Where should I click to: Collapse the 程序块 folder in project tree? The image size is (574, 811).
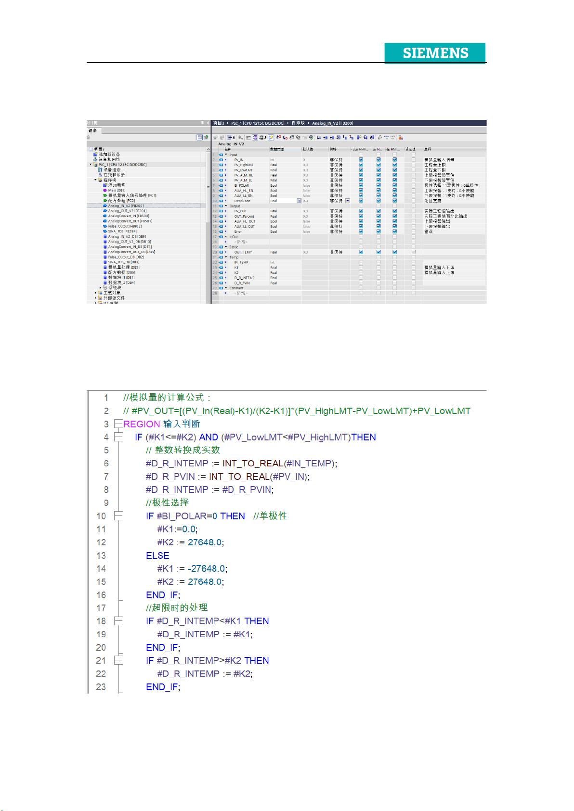pyautogui.click(x=95, y=180)
